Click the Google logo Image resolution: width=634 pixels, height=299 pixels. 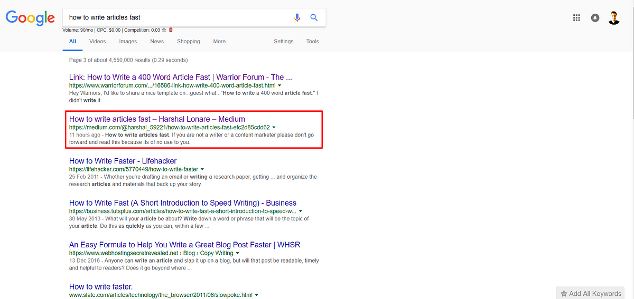[30, 18]
